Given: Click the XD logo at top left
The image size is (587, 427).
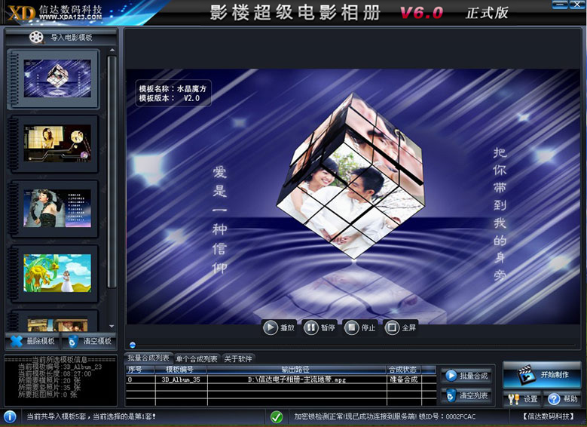Looking at the screenshot, I should click(21, 13).
